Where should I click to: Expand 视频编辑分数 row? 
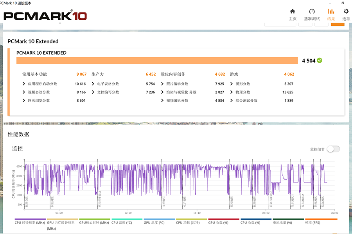tap(162, 101)
